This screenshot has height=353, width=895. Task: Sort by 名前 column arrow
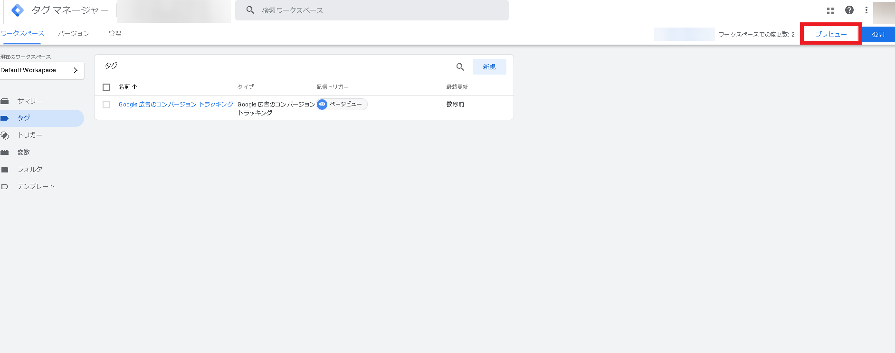tap(134, 86)
